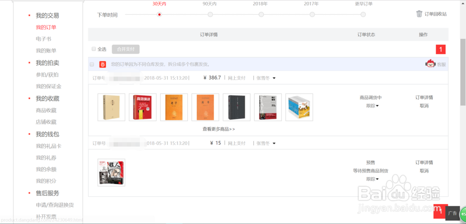Click the customer service mascot icon
Screen dimensions: 466x224
431,64
